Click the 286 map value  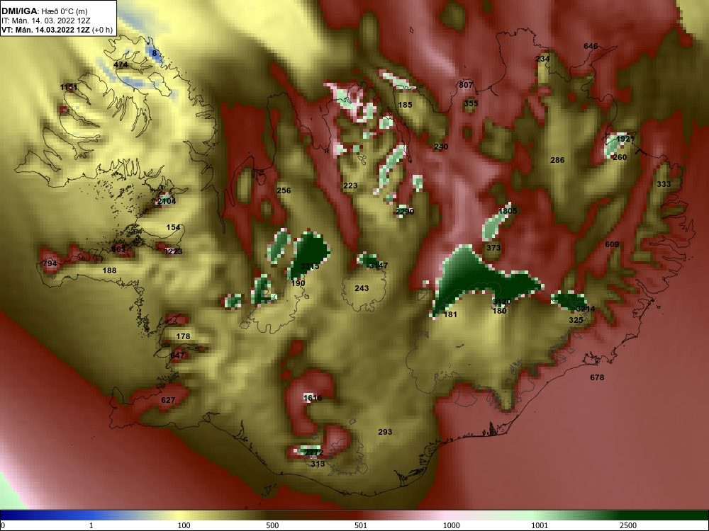tap(557, 160)
